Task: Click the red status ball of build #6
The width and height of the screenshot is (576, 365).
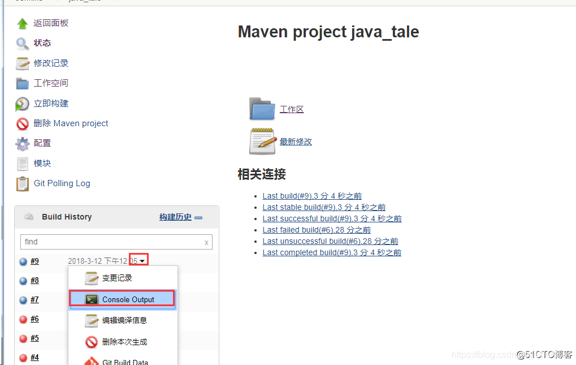Action: point(23,319)
